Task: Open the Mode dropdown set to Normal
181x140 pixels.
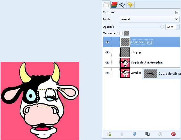Action: click(x=149, y=19)
